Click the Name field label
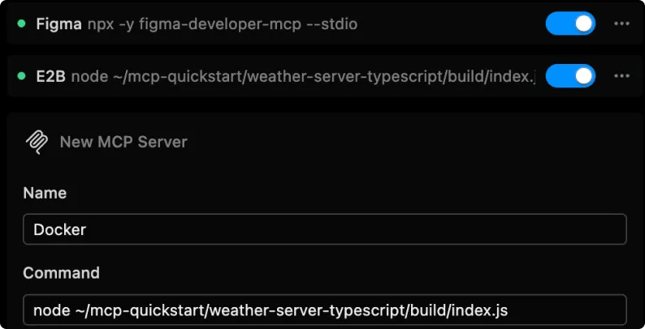Image resolution: width=645 pixels, height=329 pixels. [x=45, y=193]
